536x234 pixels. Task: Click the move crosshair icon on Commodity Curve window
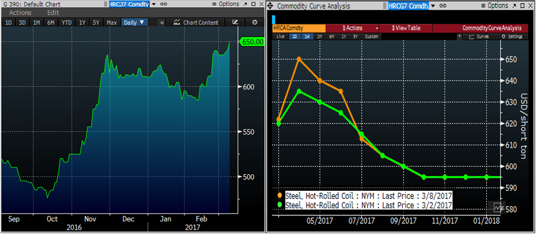(270, 6)
